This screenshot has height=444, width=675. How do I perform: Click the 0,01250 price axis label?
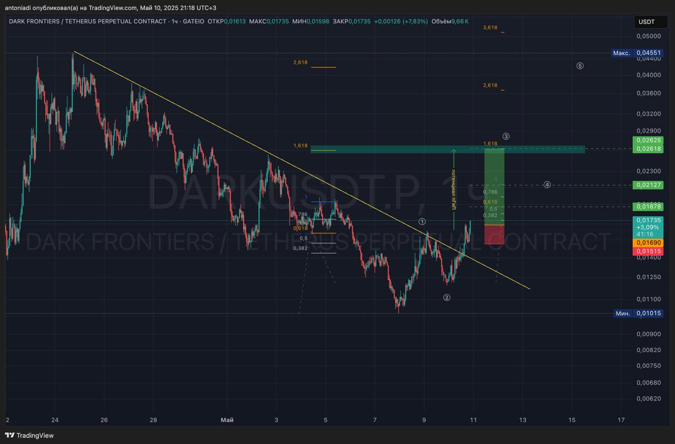click(x=648, y=277)
